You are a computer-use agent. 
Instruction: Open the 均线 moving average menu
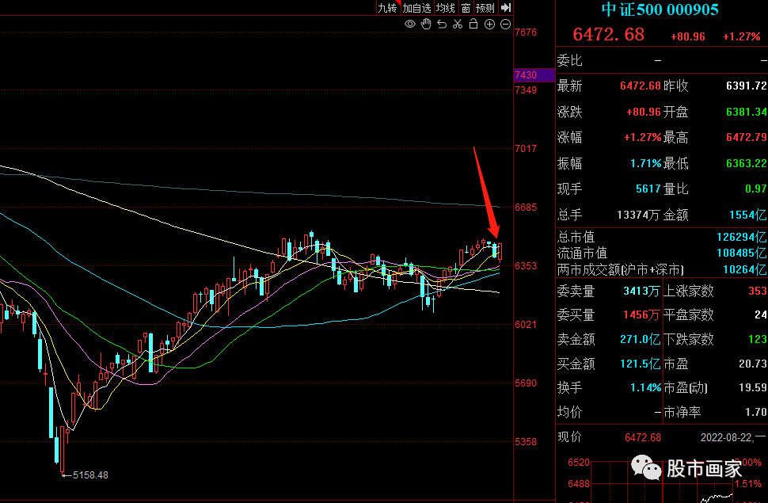446,8
